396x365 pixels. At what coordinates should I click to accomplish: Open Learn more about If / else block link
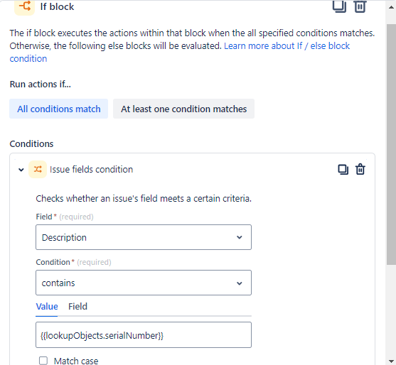pyautogui.click(x=287, y=46)
